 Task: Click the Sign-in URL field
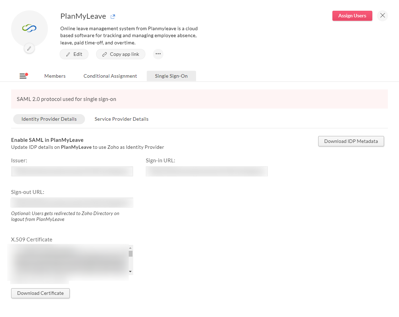tap(207, 171)
